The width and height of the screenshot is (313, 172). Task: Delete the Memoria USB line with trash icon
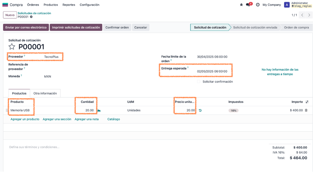coord(306,110)
